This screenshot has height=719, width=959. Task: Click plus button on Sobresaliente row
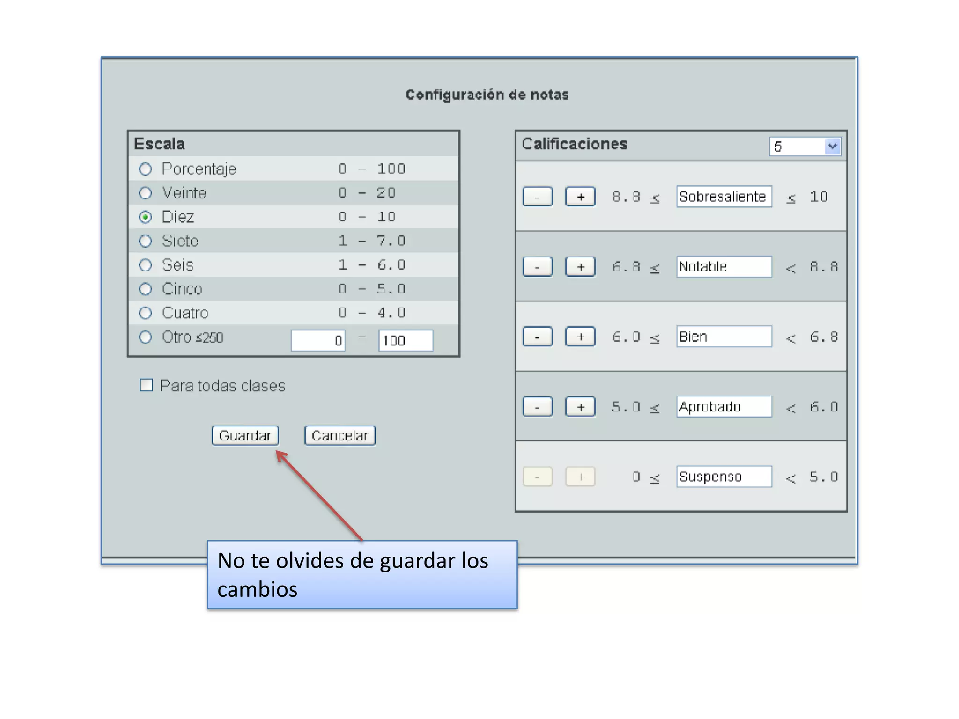click(x=580, y=197)
